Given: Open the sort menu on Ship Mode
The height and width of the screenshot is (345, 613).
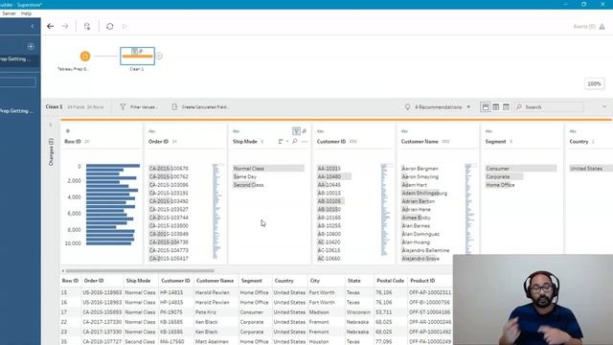Looking at the screenshot, I should [283, 142].
